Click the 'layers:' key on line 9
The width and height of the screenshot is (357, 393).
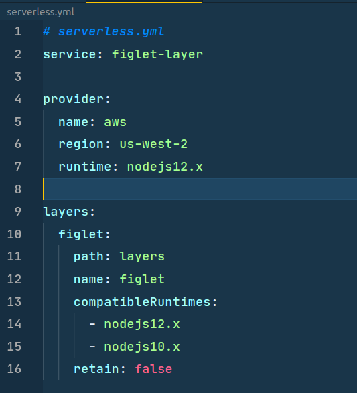pyautogui.click(x=69, y=212)
